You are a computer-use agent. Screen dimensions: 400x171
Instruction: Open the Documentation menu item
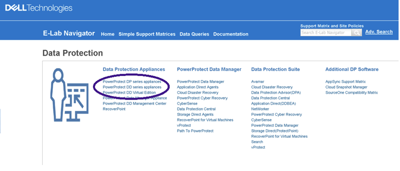click(231, 34)
